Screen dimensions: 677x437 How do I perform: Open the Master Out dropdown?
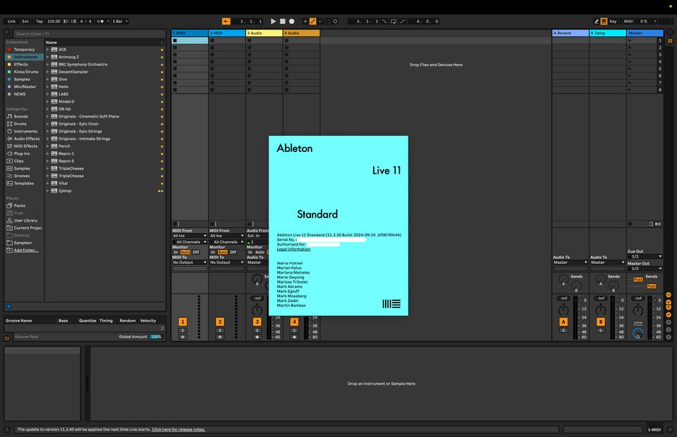coord(645,268)
